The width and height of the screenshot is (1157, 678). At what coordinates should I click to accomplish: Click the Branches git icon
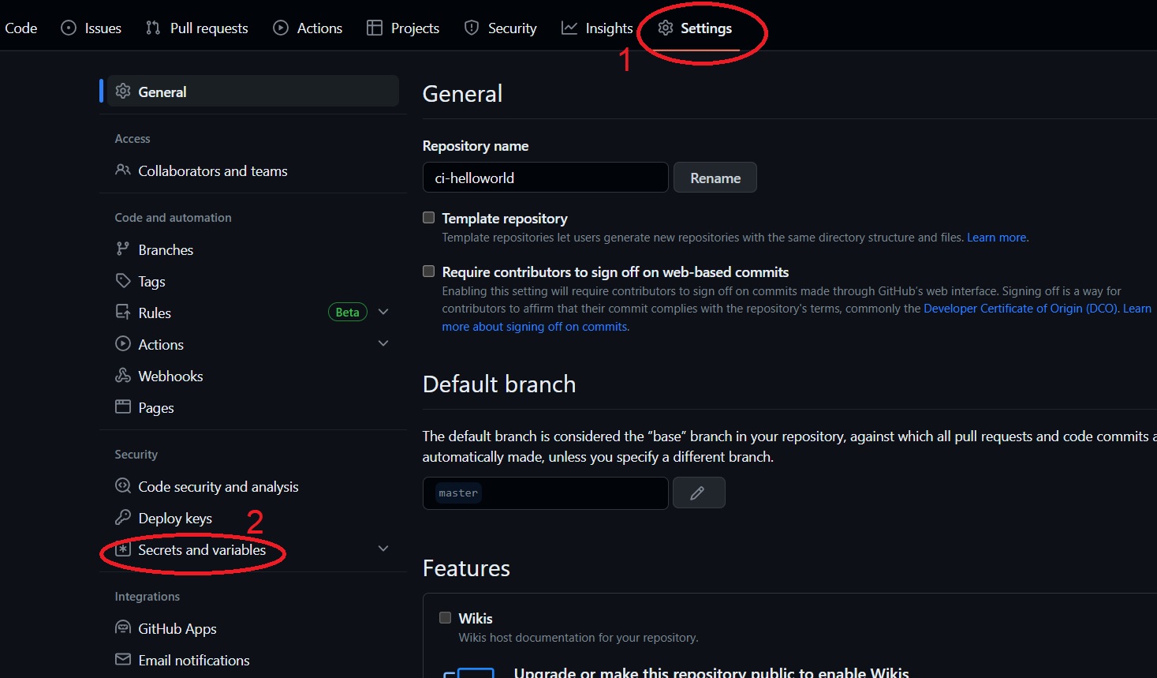pyautogui.click(x=123, y=249)
